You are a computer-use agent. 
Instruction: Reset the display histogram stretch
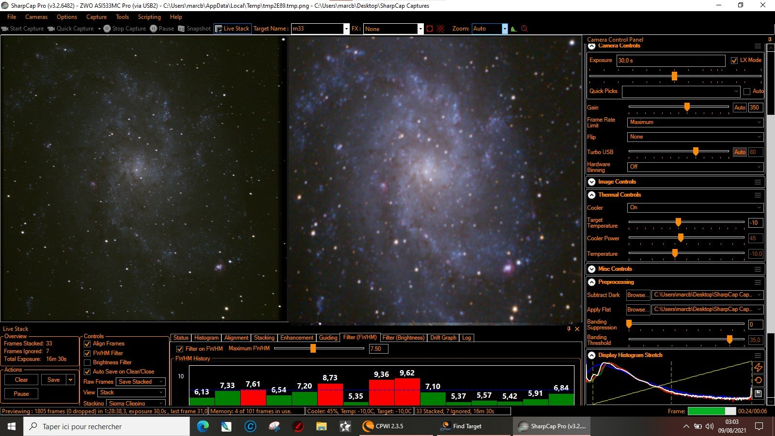click(x=759, y=380)
